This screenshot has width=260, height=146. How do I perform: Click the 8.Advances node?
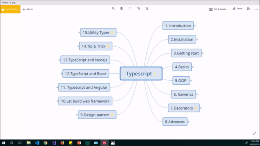(x=175, y=122)
